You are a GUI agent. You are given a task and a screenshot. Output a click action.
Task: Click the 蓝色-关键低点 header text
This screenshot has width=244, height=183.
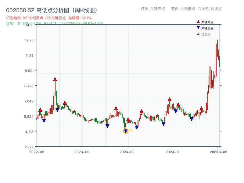(183, 9)
